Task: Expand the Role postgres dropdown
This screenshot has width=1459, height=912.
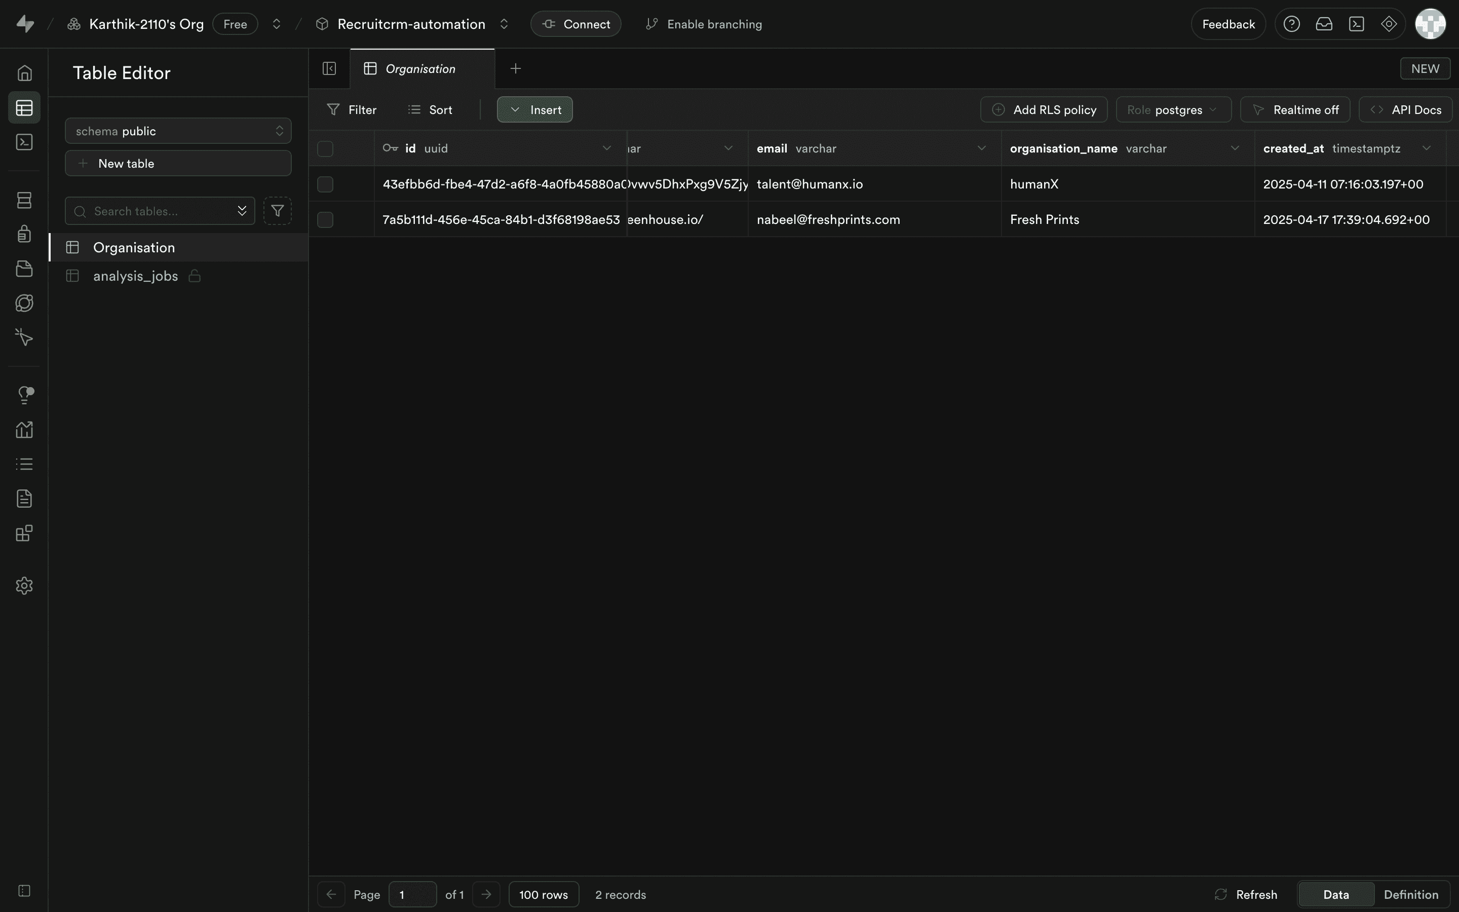Action: point(1173,110)
